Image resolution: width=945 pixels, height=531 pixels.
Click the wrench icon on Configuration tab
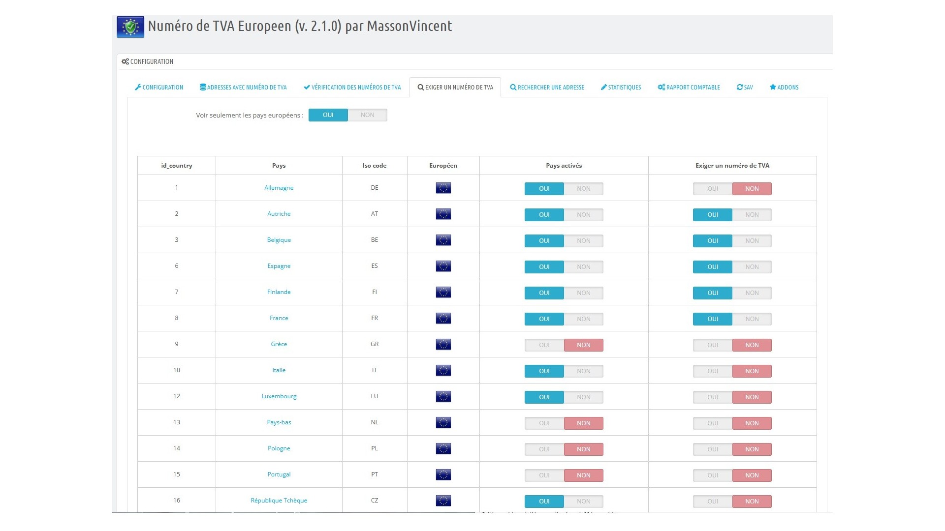point(138,88)
